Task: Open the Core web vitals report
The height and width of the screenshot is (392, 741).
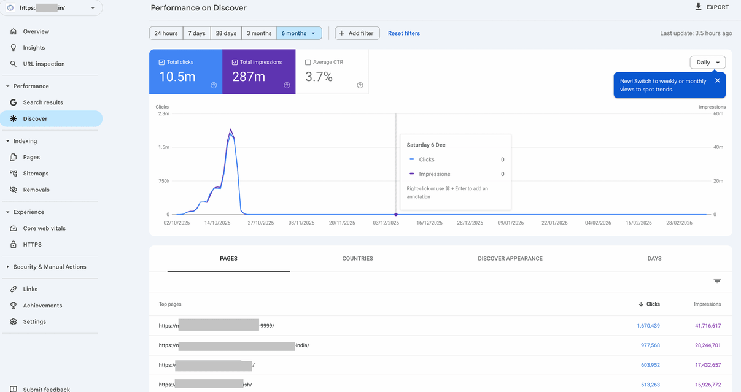Action: pyautogui.click(x=14, y=228)
